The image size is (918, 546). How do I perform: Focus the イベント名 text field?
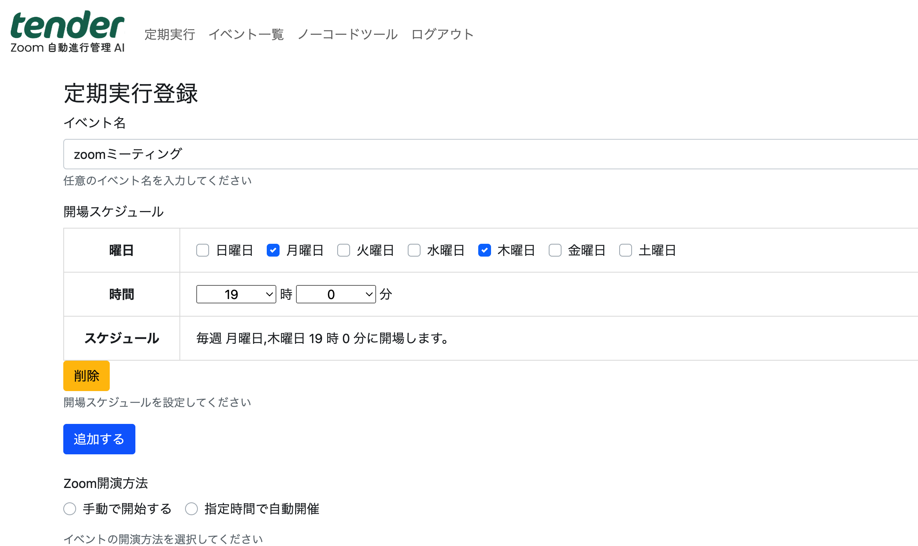tap(481, 154)
